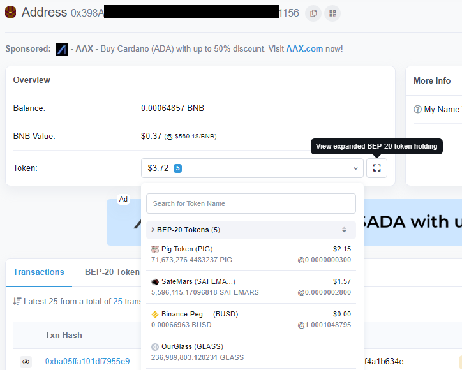Click the 5,596,115.17096818 SAFEMARS amount
Viewport: 462px width, 370px height.
click(205, 292)
